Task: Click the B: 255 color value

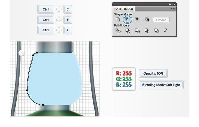Action: pyautogui.click(x=124, y=85)
